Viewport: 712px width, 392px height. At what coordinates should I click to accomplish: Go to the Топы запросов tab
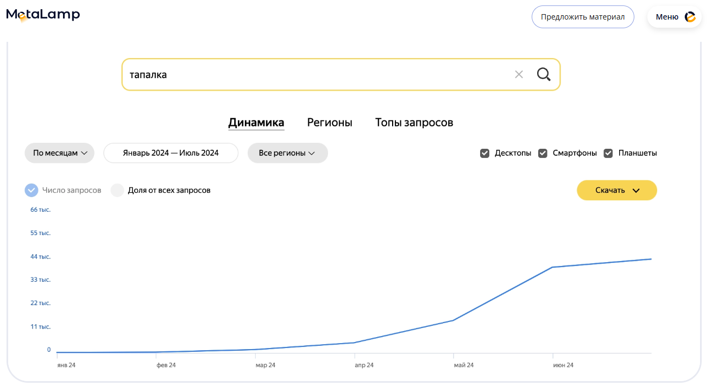click(414, 123)
